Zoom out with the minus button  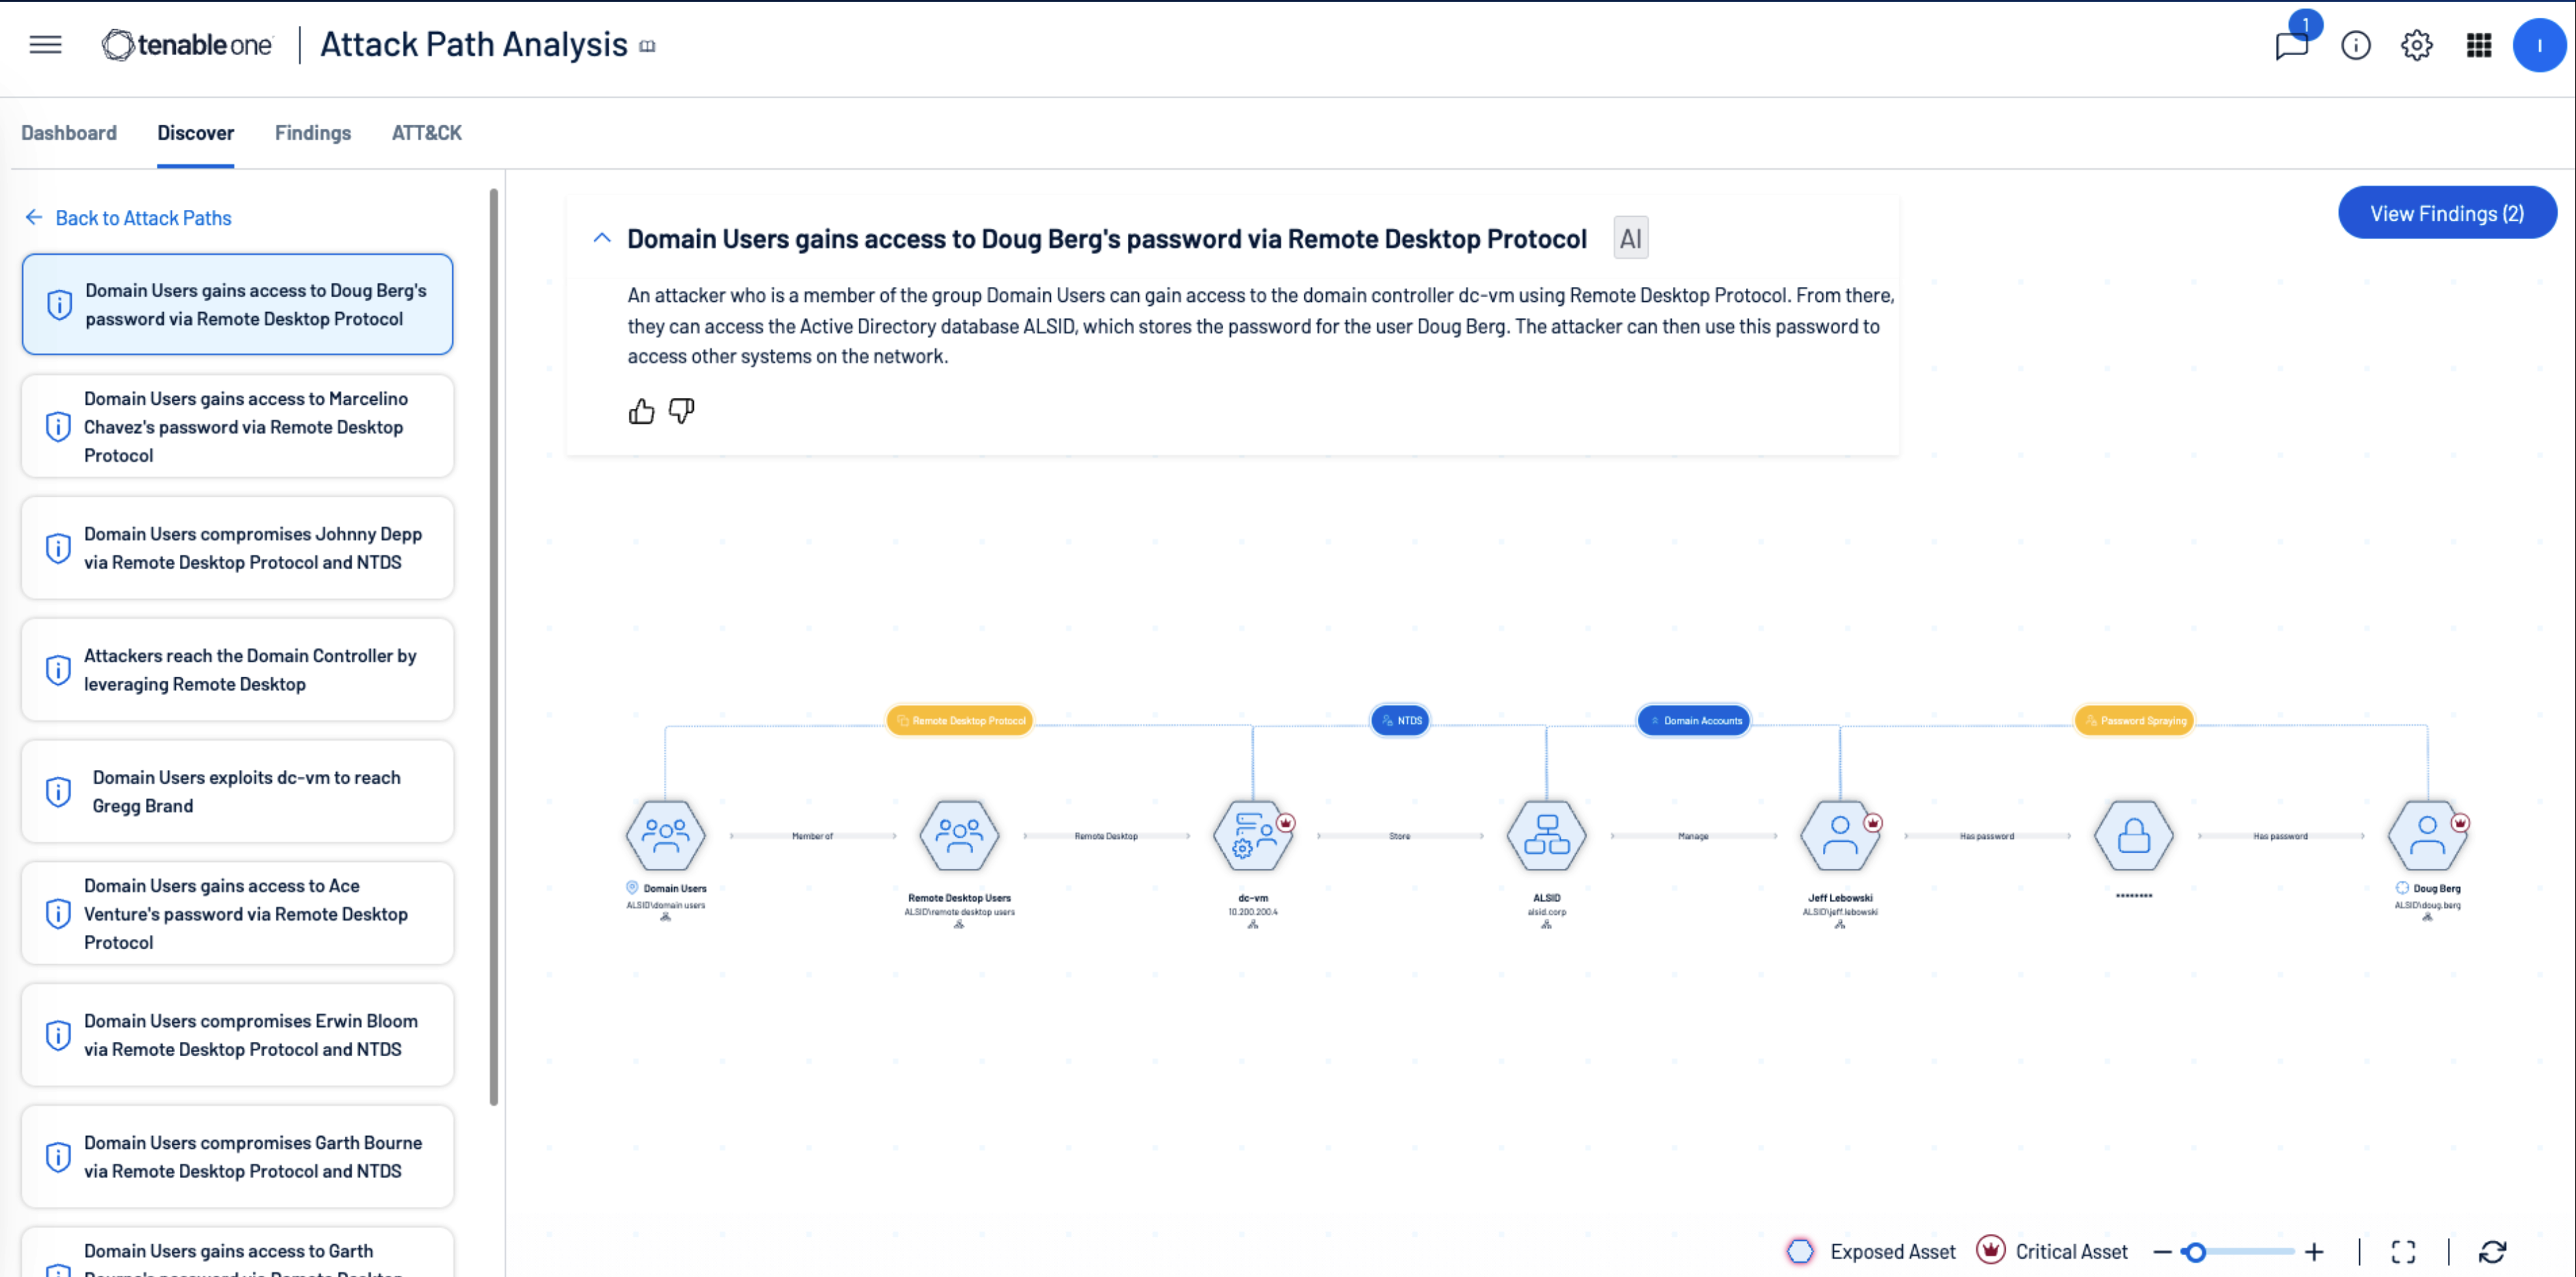2162,1252
